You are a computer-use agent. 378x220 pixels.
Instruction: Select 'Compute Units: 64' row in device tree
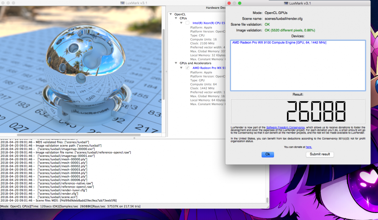pyautogui.click(x=203, y=84)
